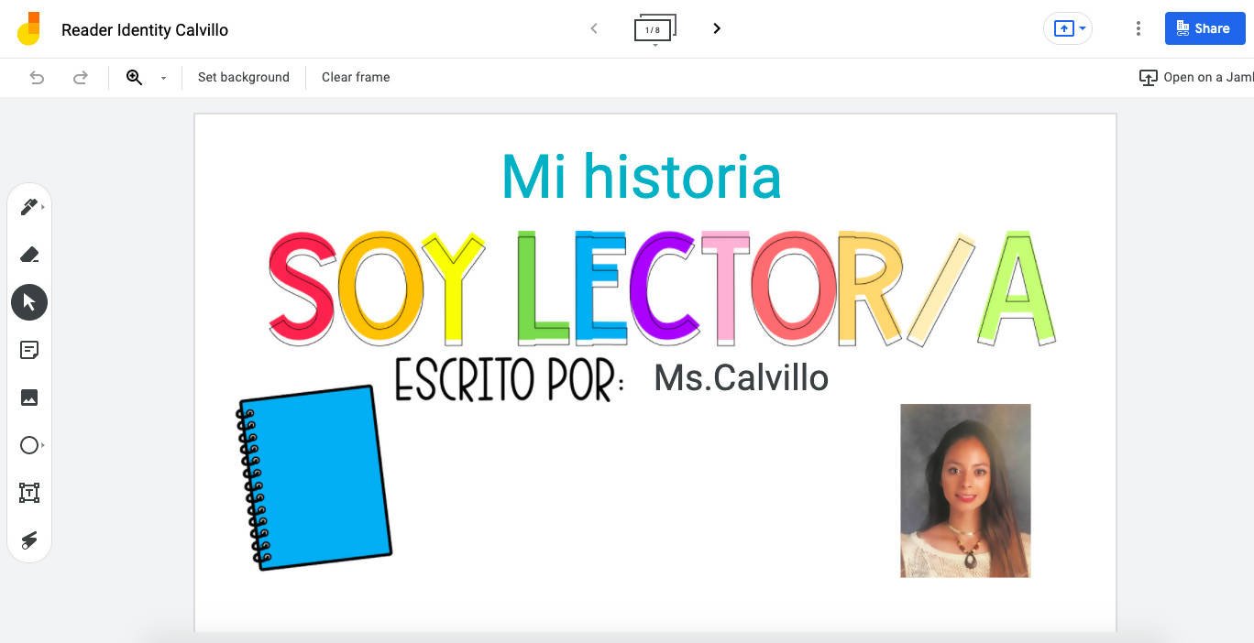Viewport: 1254px width, 643px height.
Task: Open the three-dot more options menu
Action: click(x=1138, y=29)
